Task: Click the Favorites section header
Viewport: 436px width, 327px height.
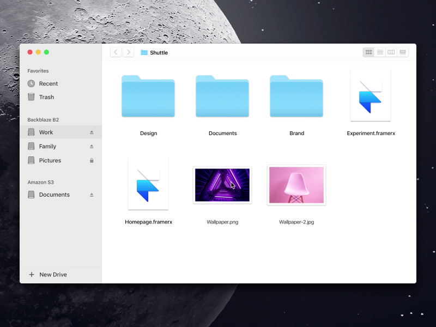Action: (x=38, y=71)
